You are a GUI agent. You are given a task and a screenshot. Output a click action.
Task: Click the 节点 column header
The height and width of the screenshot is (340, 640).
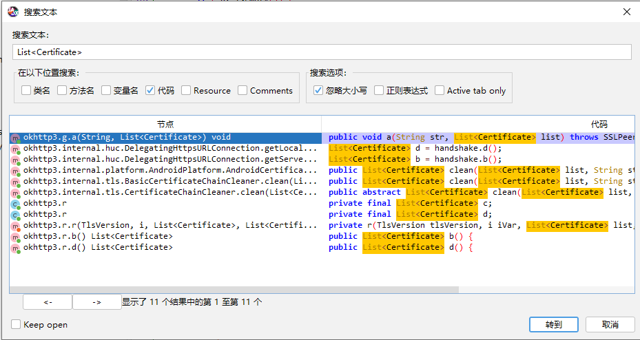(165, 124)
